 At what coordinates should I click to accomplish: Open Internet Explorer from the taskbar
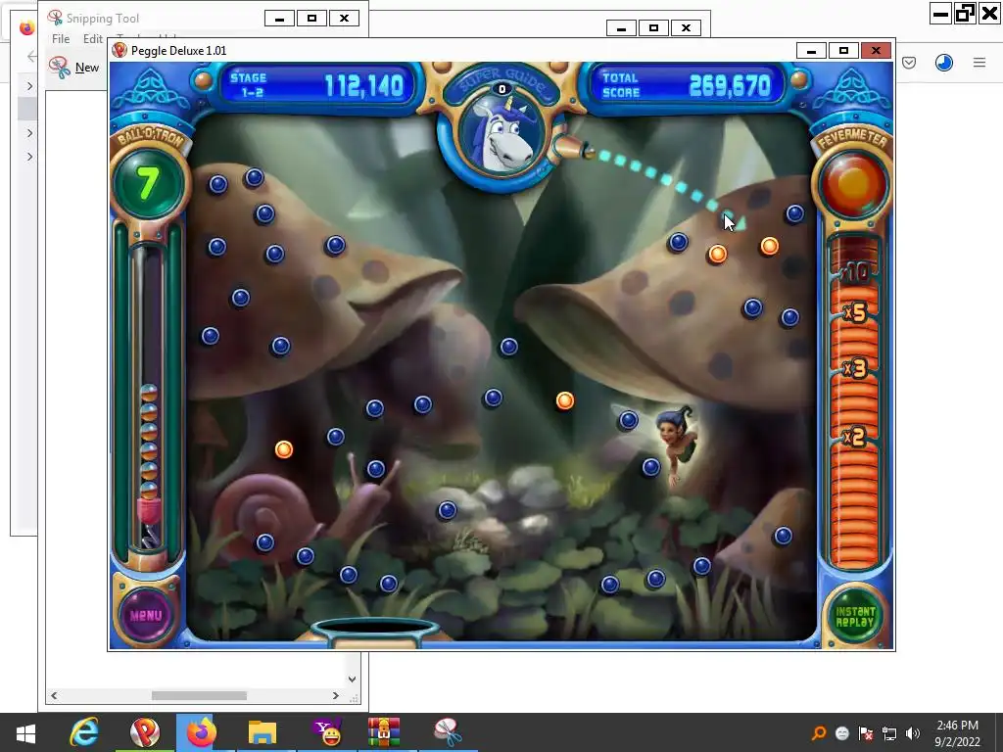[x=84, y=732]
